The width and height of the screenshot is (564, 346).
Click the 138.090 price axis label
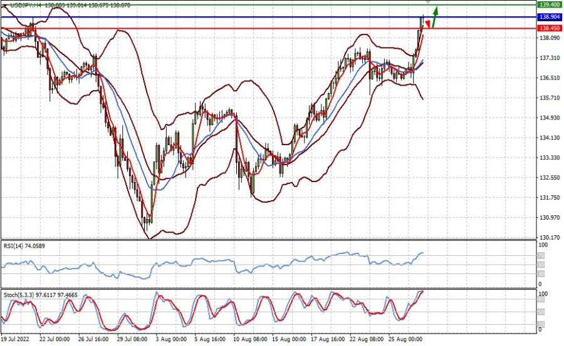tap(550, 38)
